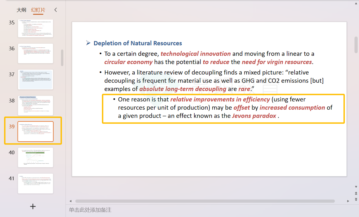Go to next slide using double-down arrow
Viewport: 359px width, 217px height.
[356, 199]
